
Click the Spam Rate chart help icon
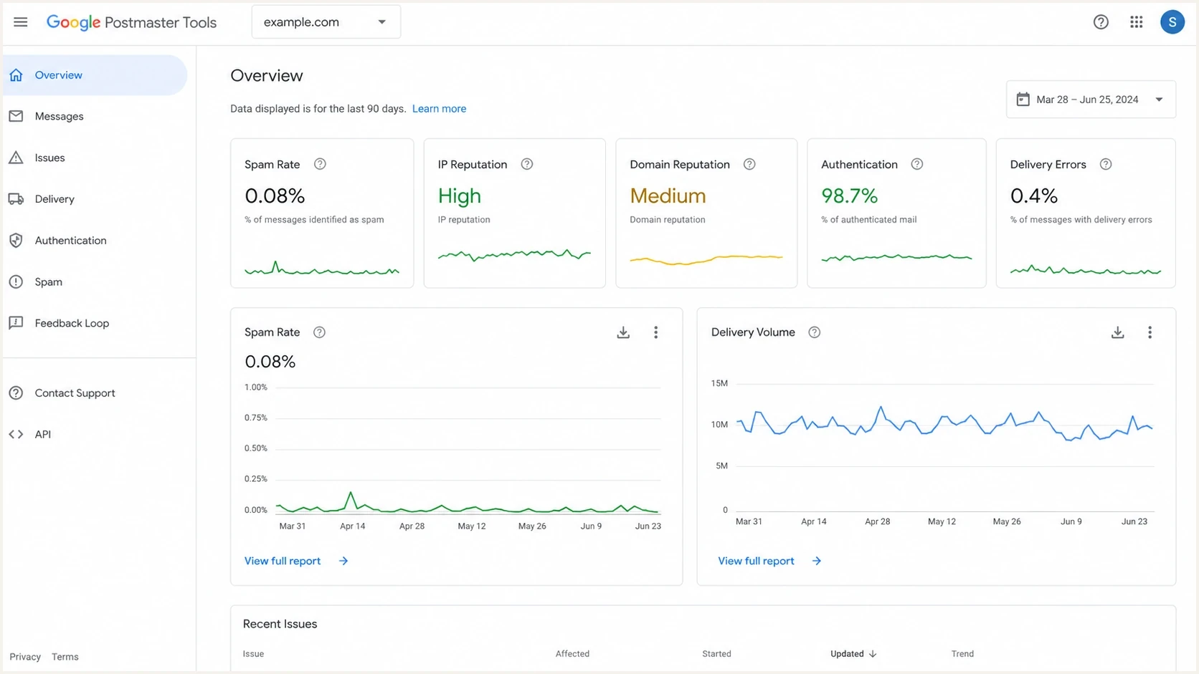[320, 332]
